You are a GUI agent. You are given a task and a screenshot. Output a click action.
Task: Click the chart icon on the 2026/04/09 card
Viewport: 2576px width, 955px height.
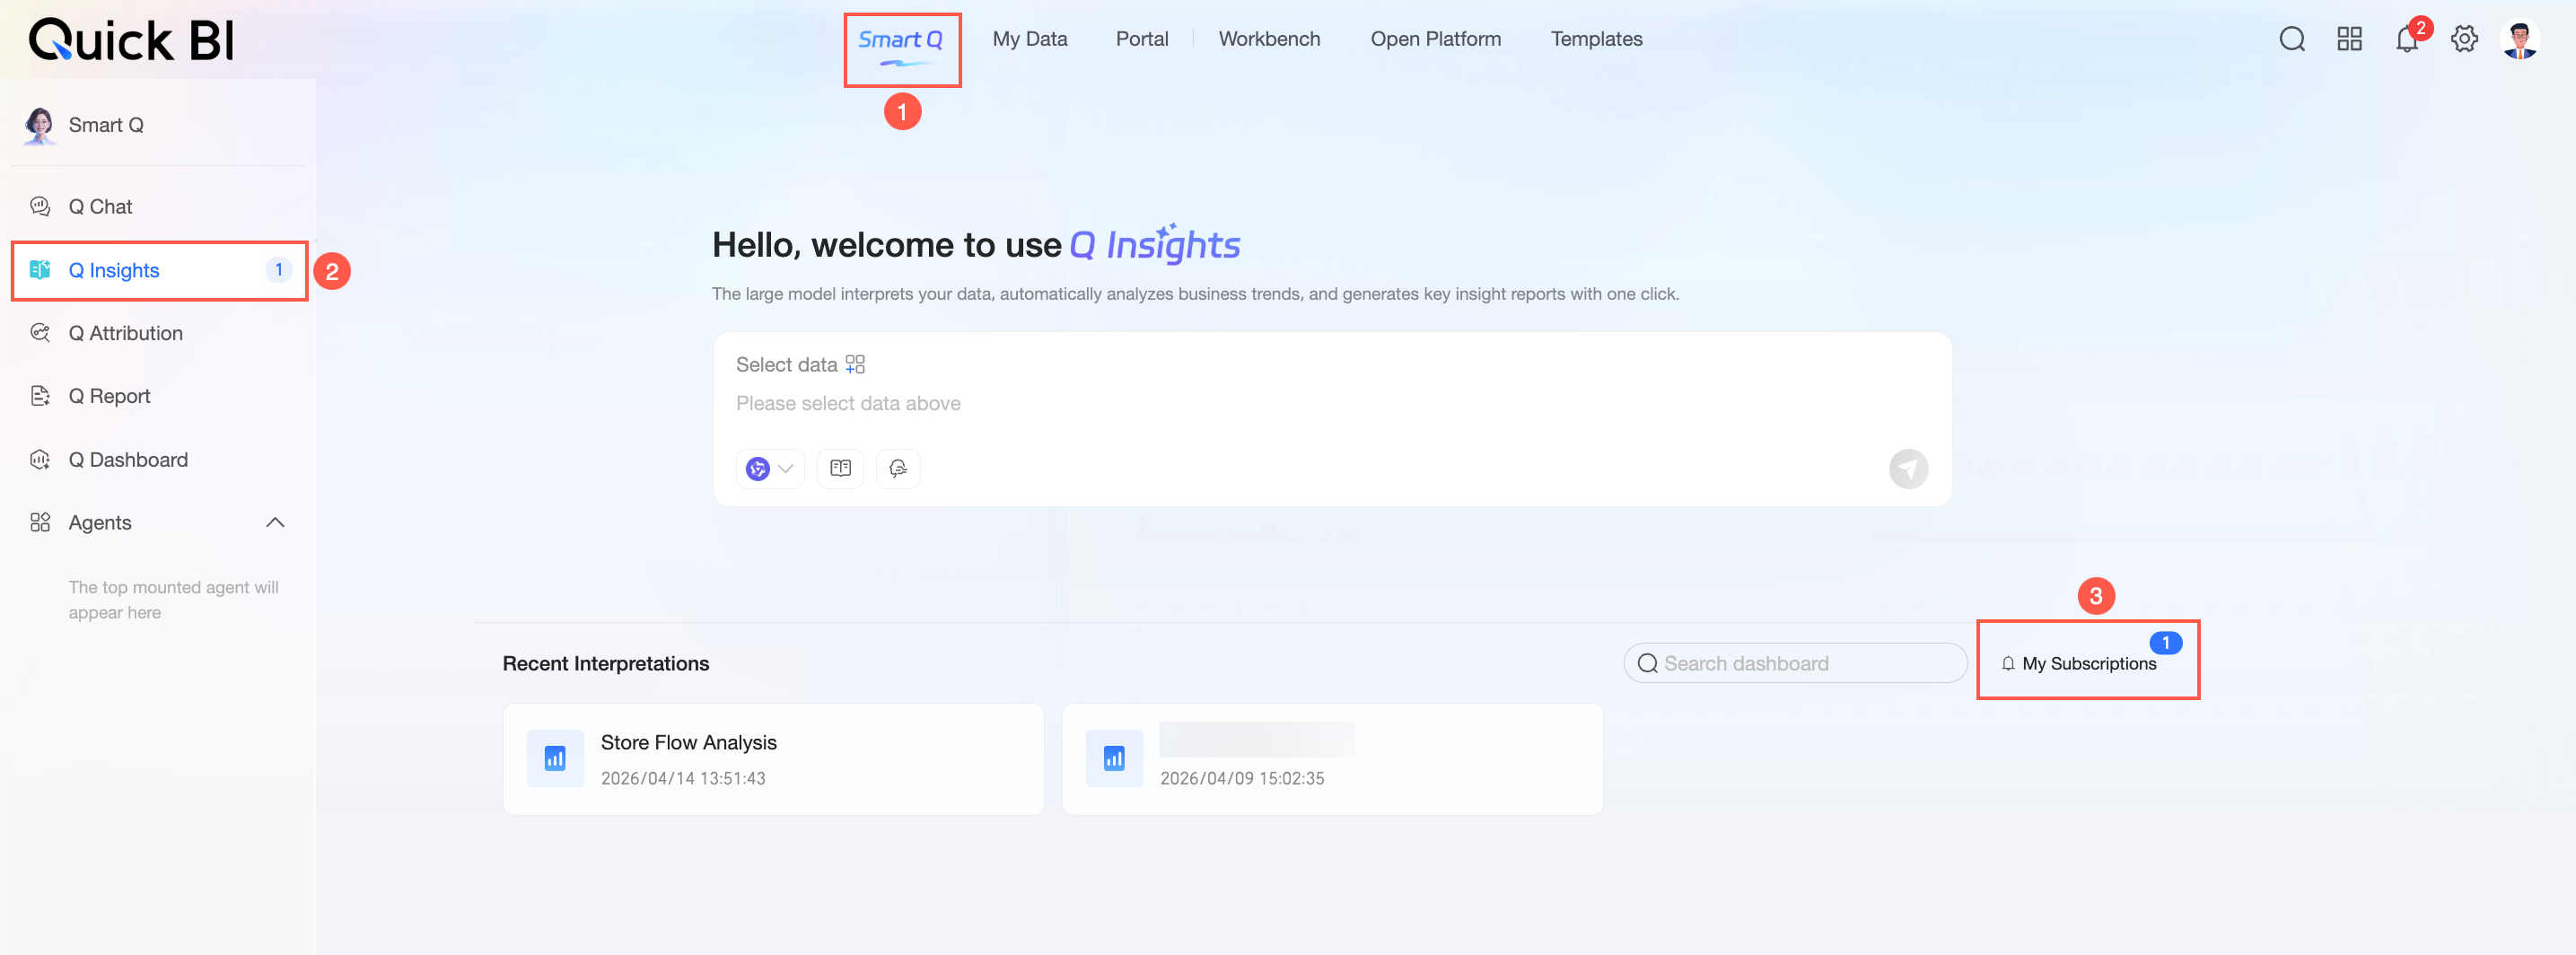point(1114,759)
